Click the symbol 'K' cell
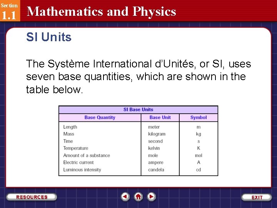Image resolution: width=277 pixels, height=208 pixels. click(199, 148)
